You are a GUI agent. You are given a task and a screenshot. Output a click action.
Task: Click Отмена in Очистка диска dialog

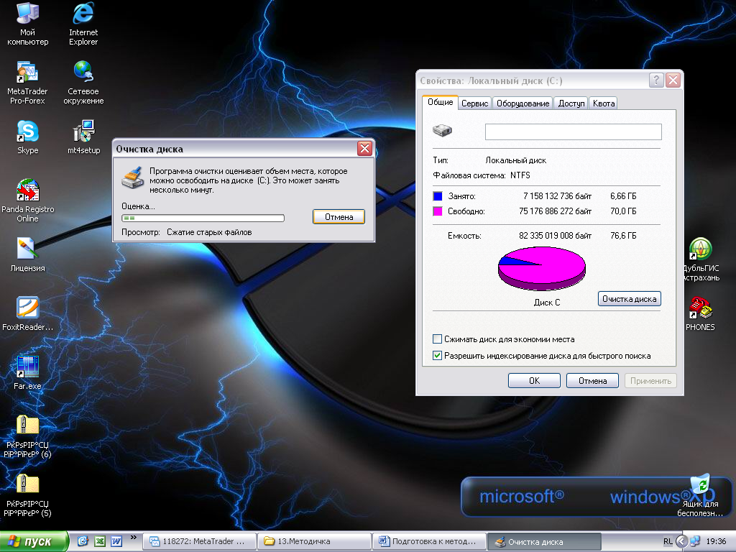click(339, 217)
